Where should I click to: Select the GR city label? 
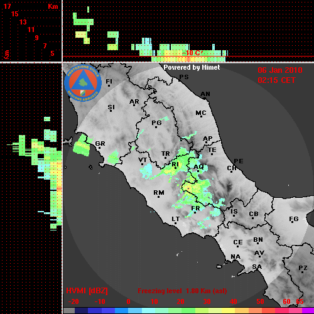pyautogui.click(x=100, y=144)
